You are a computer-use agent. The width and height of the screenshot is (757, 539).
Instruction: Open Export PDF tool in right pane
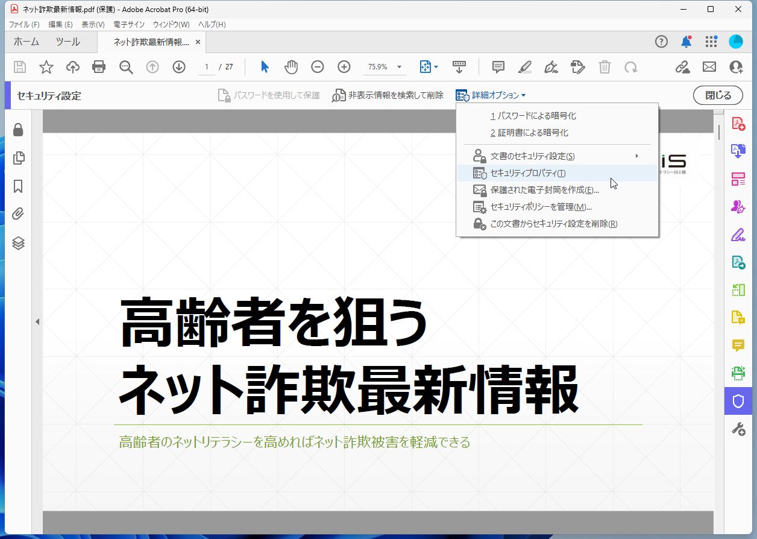pyautogui.click(x=738, y=151)
